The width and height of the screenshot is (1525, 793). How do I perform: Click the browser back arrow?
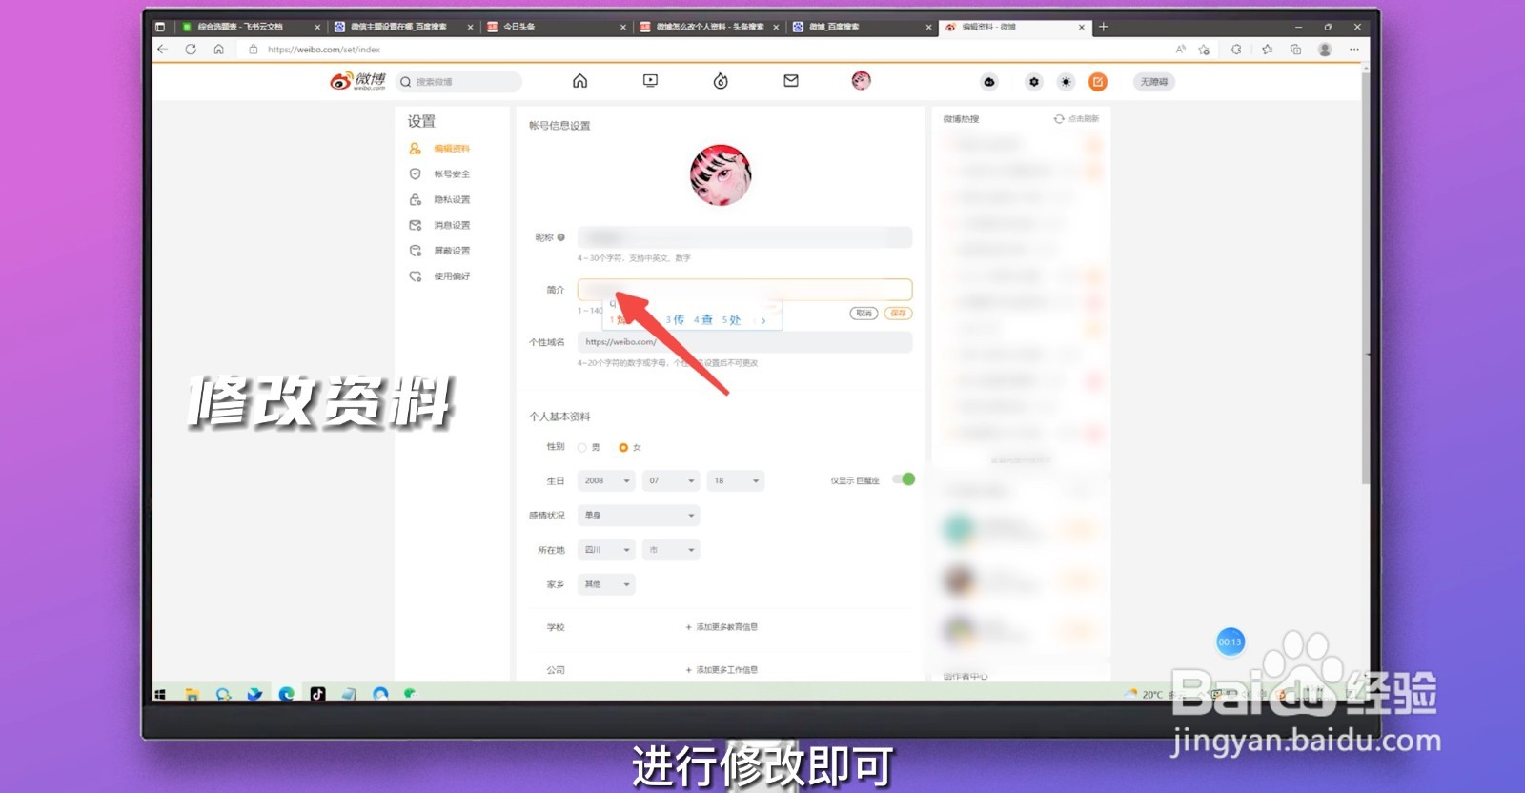pyautogui.click(x=162, y=50)
